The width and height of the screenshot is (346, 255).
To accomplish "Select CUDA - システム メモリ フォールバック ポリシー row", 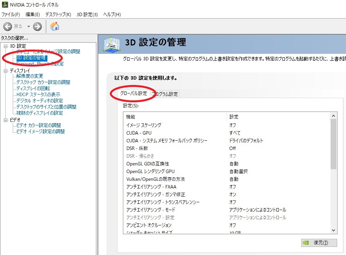I will pos(227,141).
